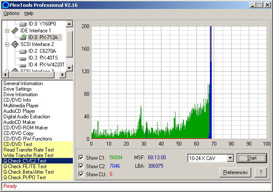
Task: Open Drive Information
Action: (x=20, y=95)
